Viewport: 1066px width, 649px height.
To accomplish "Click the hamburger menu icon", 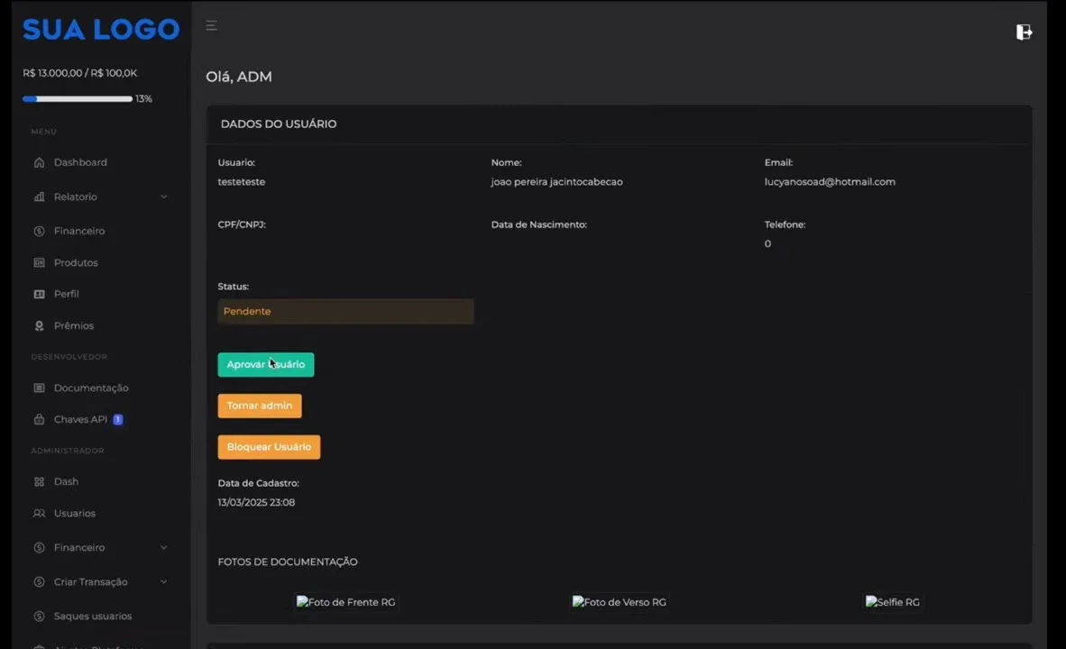I will (211, 26).
